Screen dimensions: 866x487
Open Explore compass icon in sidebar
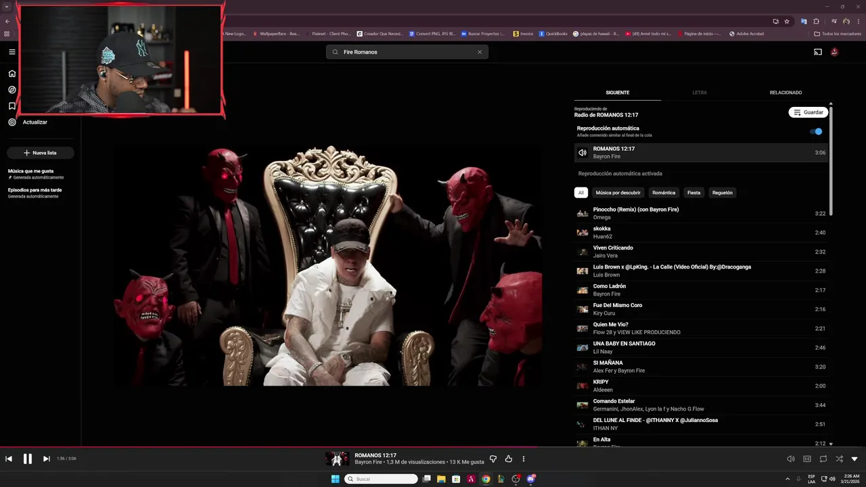tap(12, 90)
